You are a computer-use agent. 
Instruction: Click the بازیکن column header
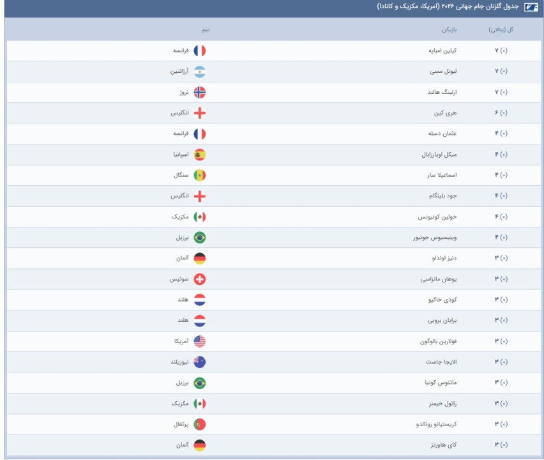pyautogui.click(x=450, y=30)
